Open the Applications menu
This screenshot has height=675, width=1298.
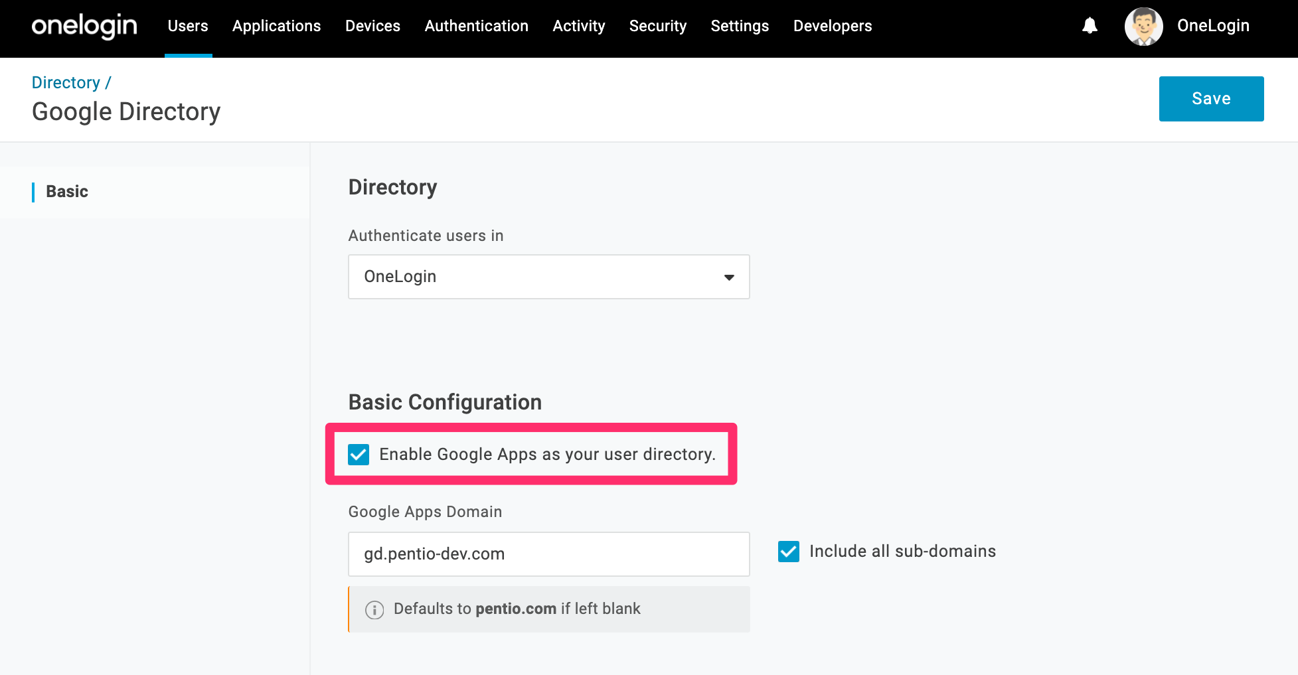[x=276, y=26]
